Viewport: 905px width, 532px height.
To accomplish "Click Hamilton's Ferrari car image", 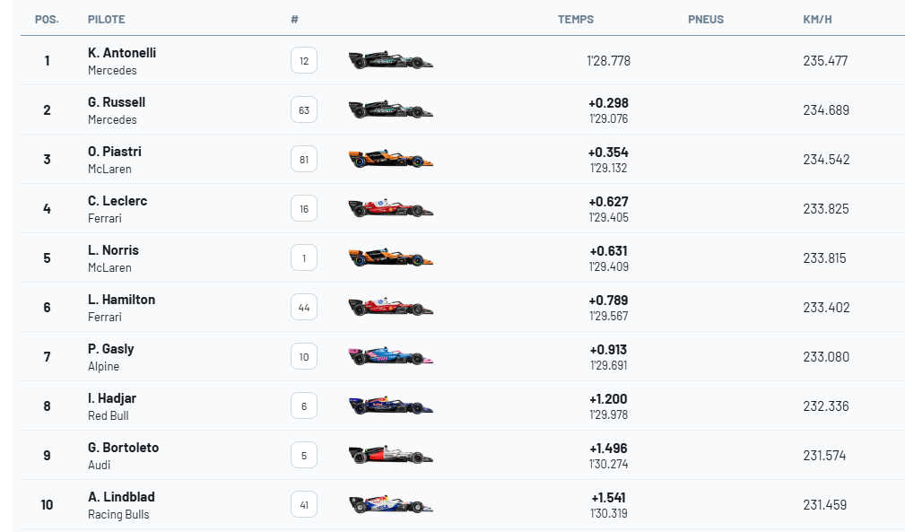I will (390, 308).
